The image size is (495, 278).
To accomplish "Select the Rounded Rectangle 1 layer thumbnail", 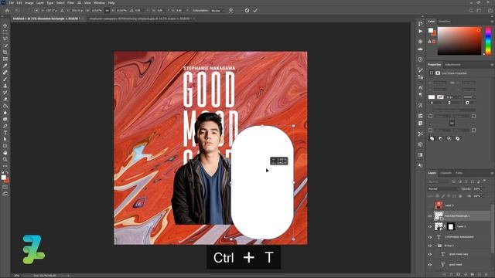I will 439,216.
